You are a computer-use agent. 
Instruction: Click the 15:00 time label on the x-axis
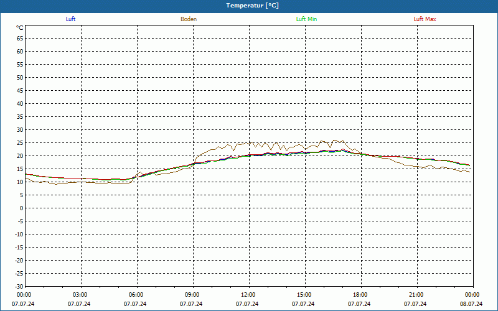tap(305, 295)
